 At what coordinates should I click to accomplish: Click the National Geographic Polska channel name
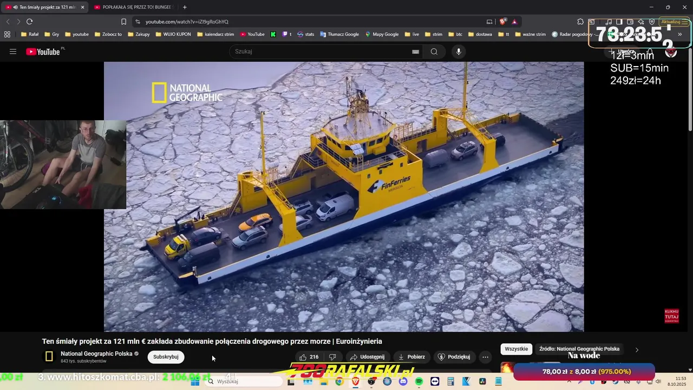click(96, 354)
